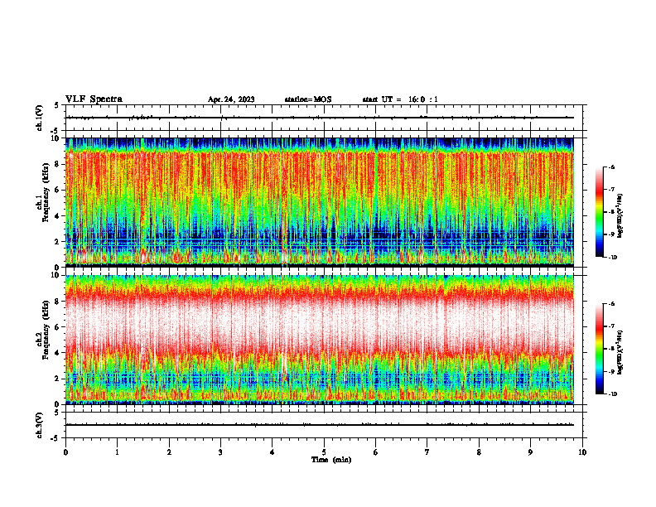Click the "0" tick on Time axis
656x507 pixels.
pos(65,452)
